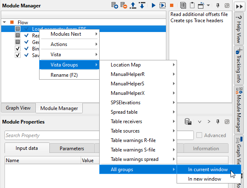Enable the Advanced checkbox
Image resolution: width=247 pixels, height=188 pixels.
tap(200, 135)
